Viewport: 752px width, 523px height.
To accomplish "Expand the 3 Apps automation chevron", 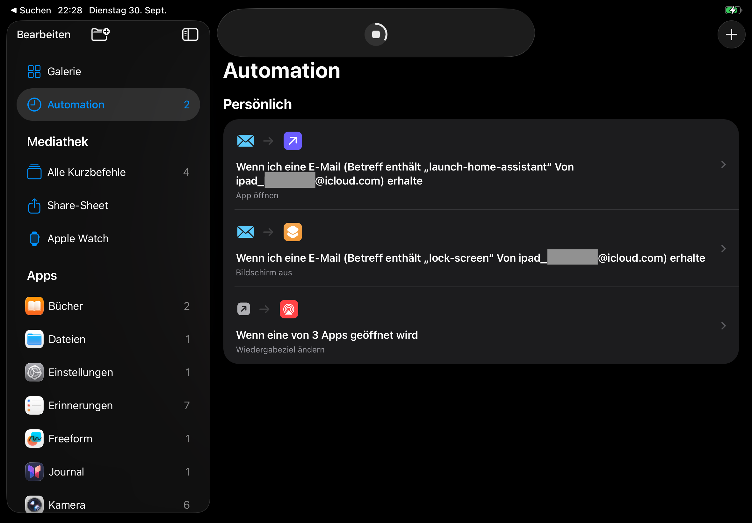I will coord(723,326).
